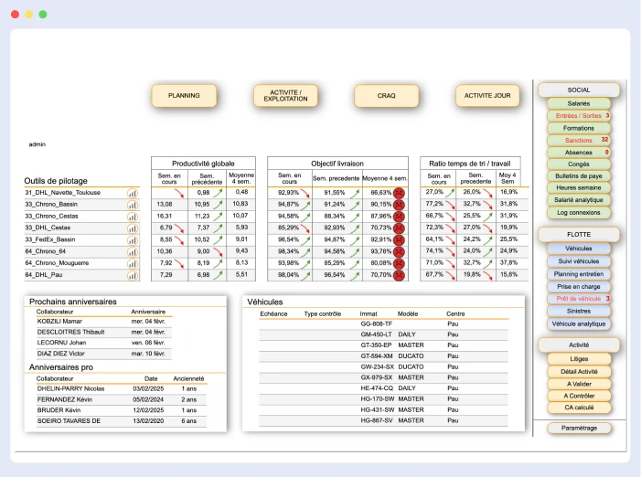Select Entrées / Sorties menu entry
This screenshot has height=477, width=641.
click(578, 116)
